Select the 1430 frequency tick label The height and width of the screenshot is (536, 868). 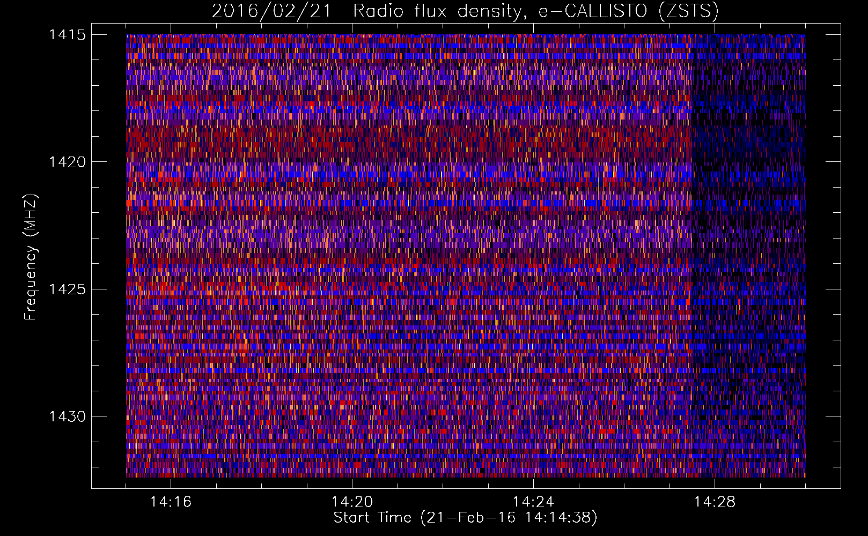pos(67,416)
